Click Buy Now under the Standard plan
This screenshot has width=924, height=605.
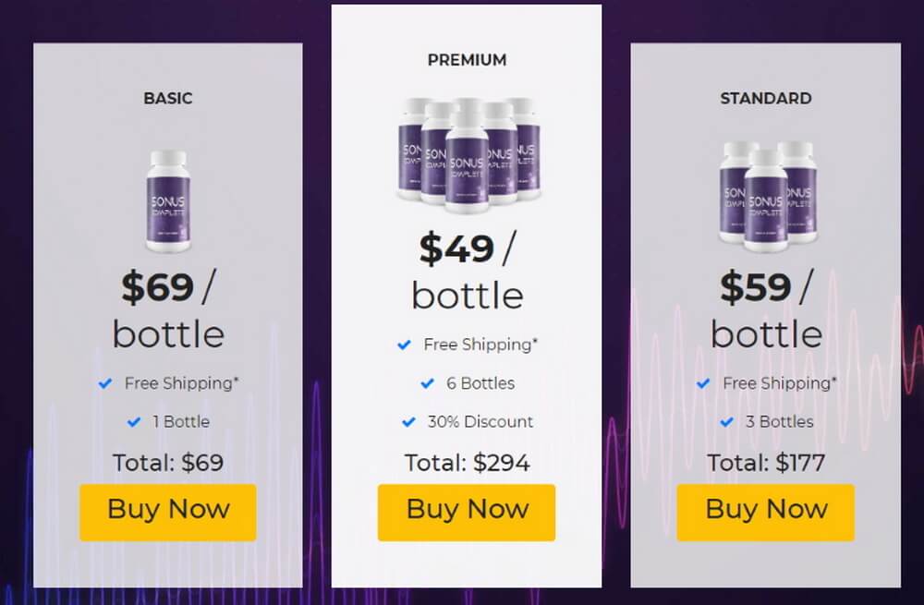pos(765,512)
